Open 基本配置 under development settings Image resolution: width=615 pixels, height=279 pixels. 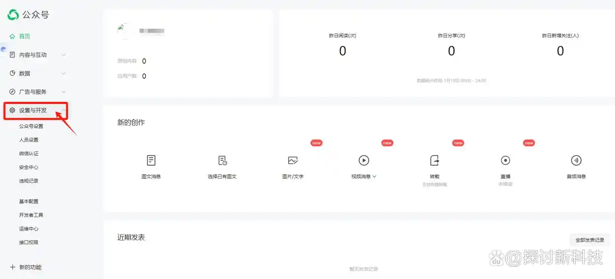(29, 201)
